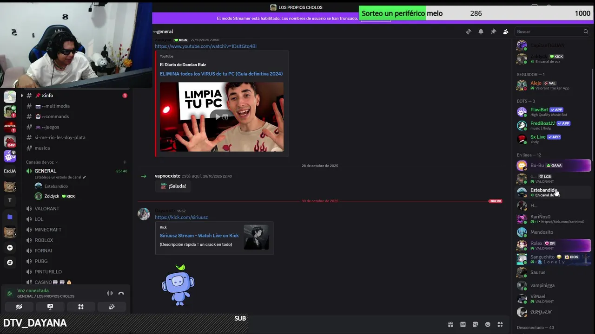Join the FORNAI voice channel
The height and width of the screenshot is (334, 595).
[x=77, y=250]
